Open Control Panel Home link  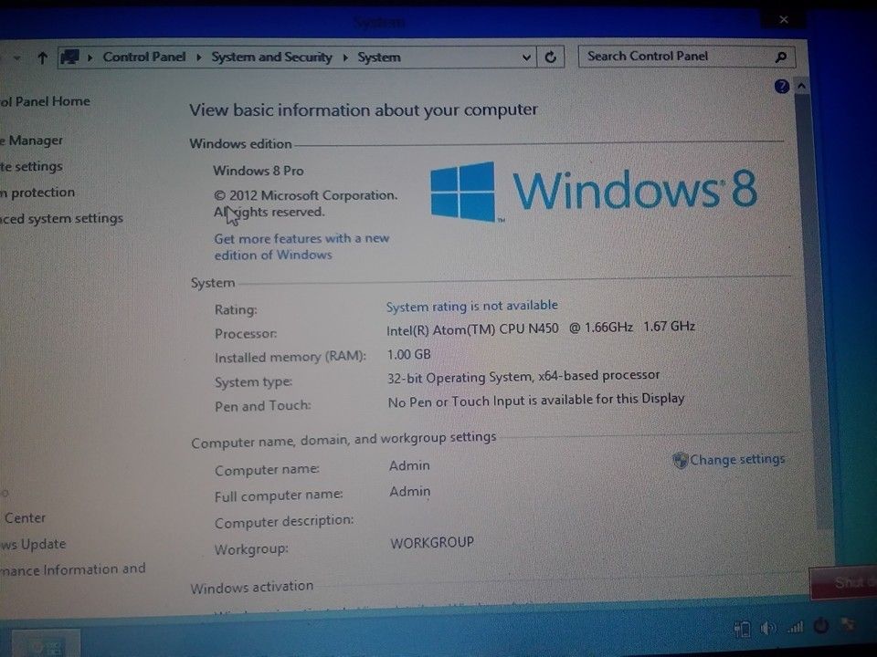[x=45, y=101]
